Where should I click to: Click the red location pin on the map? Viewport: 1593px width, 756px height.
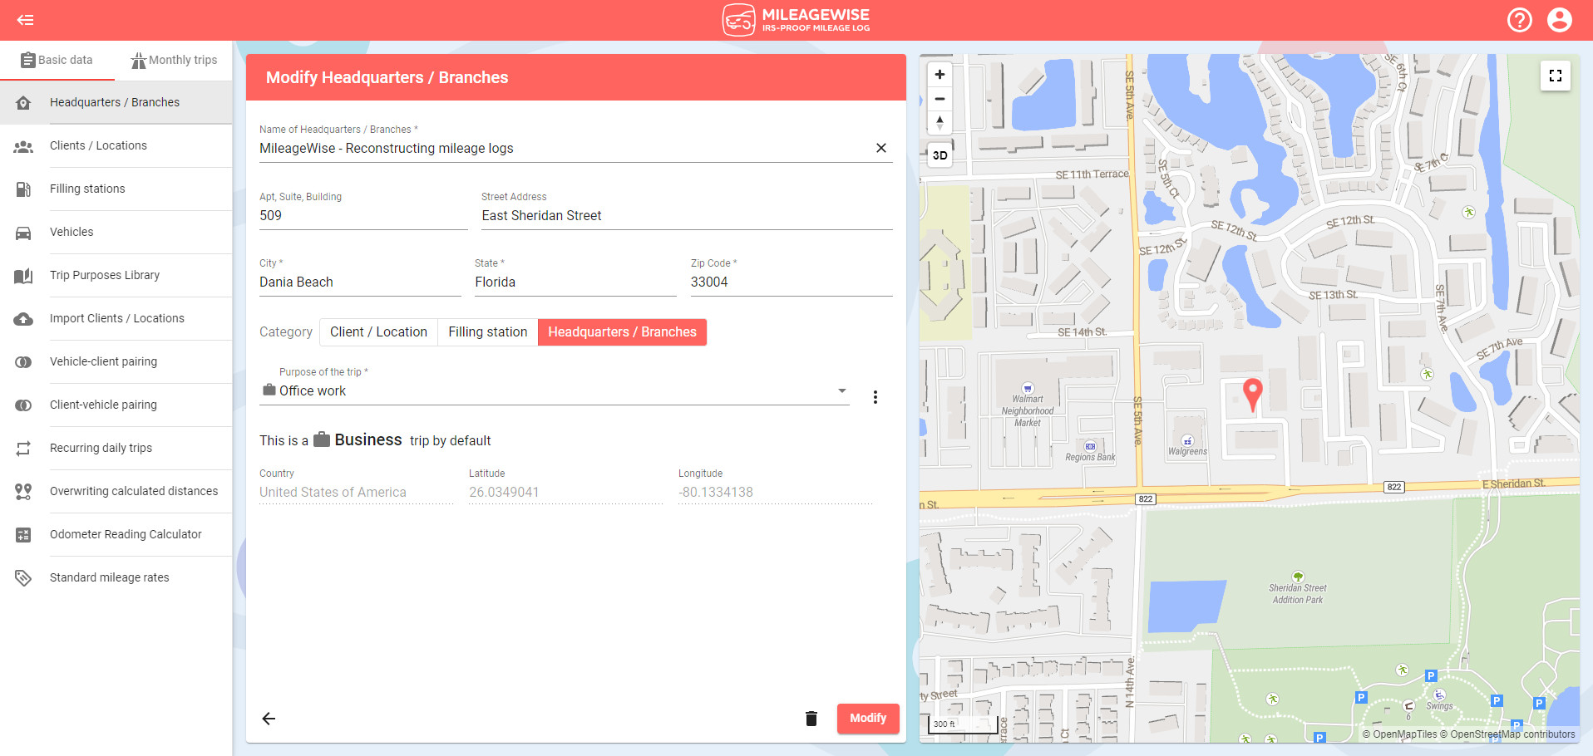(x=1252, y=394)
